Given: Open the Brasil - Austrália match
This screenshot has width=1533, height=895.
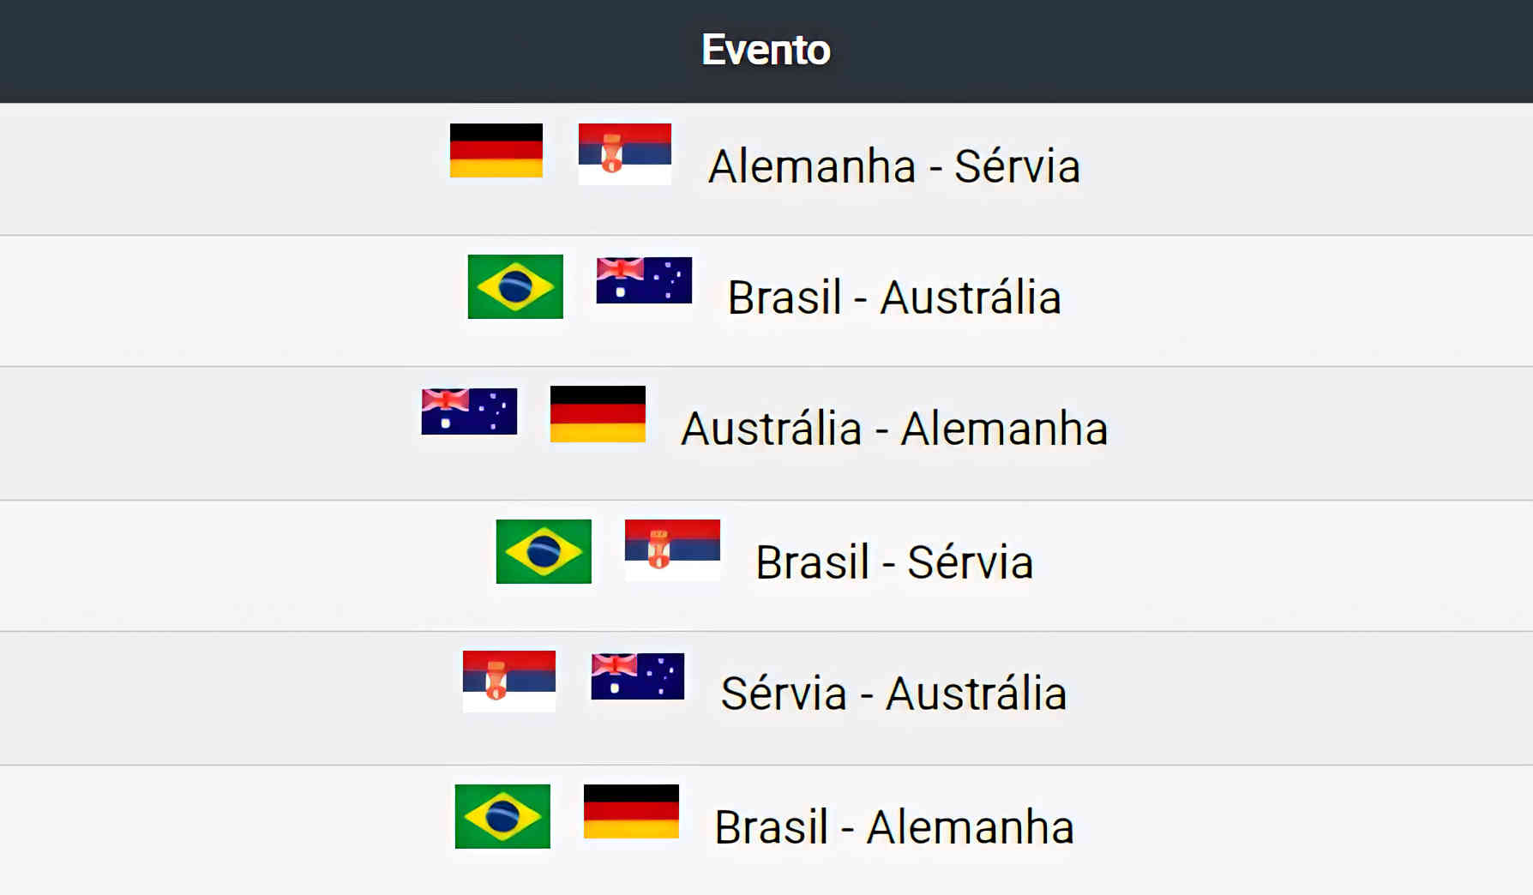Looking at the screenshot, I should (x=893, y=298).
